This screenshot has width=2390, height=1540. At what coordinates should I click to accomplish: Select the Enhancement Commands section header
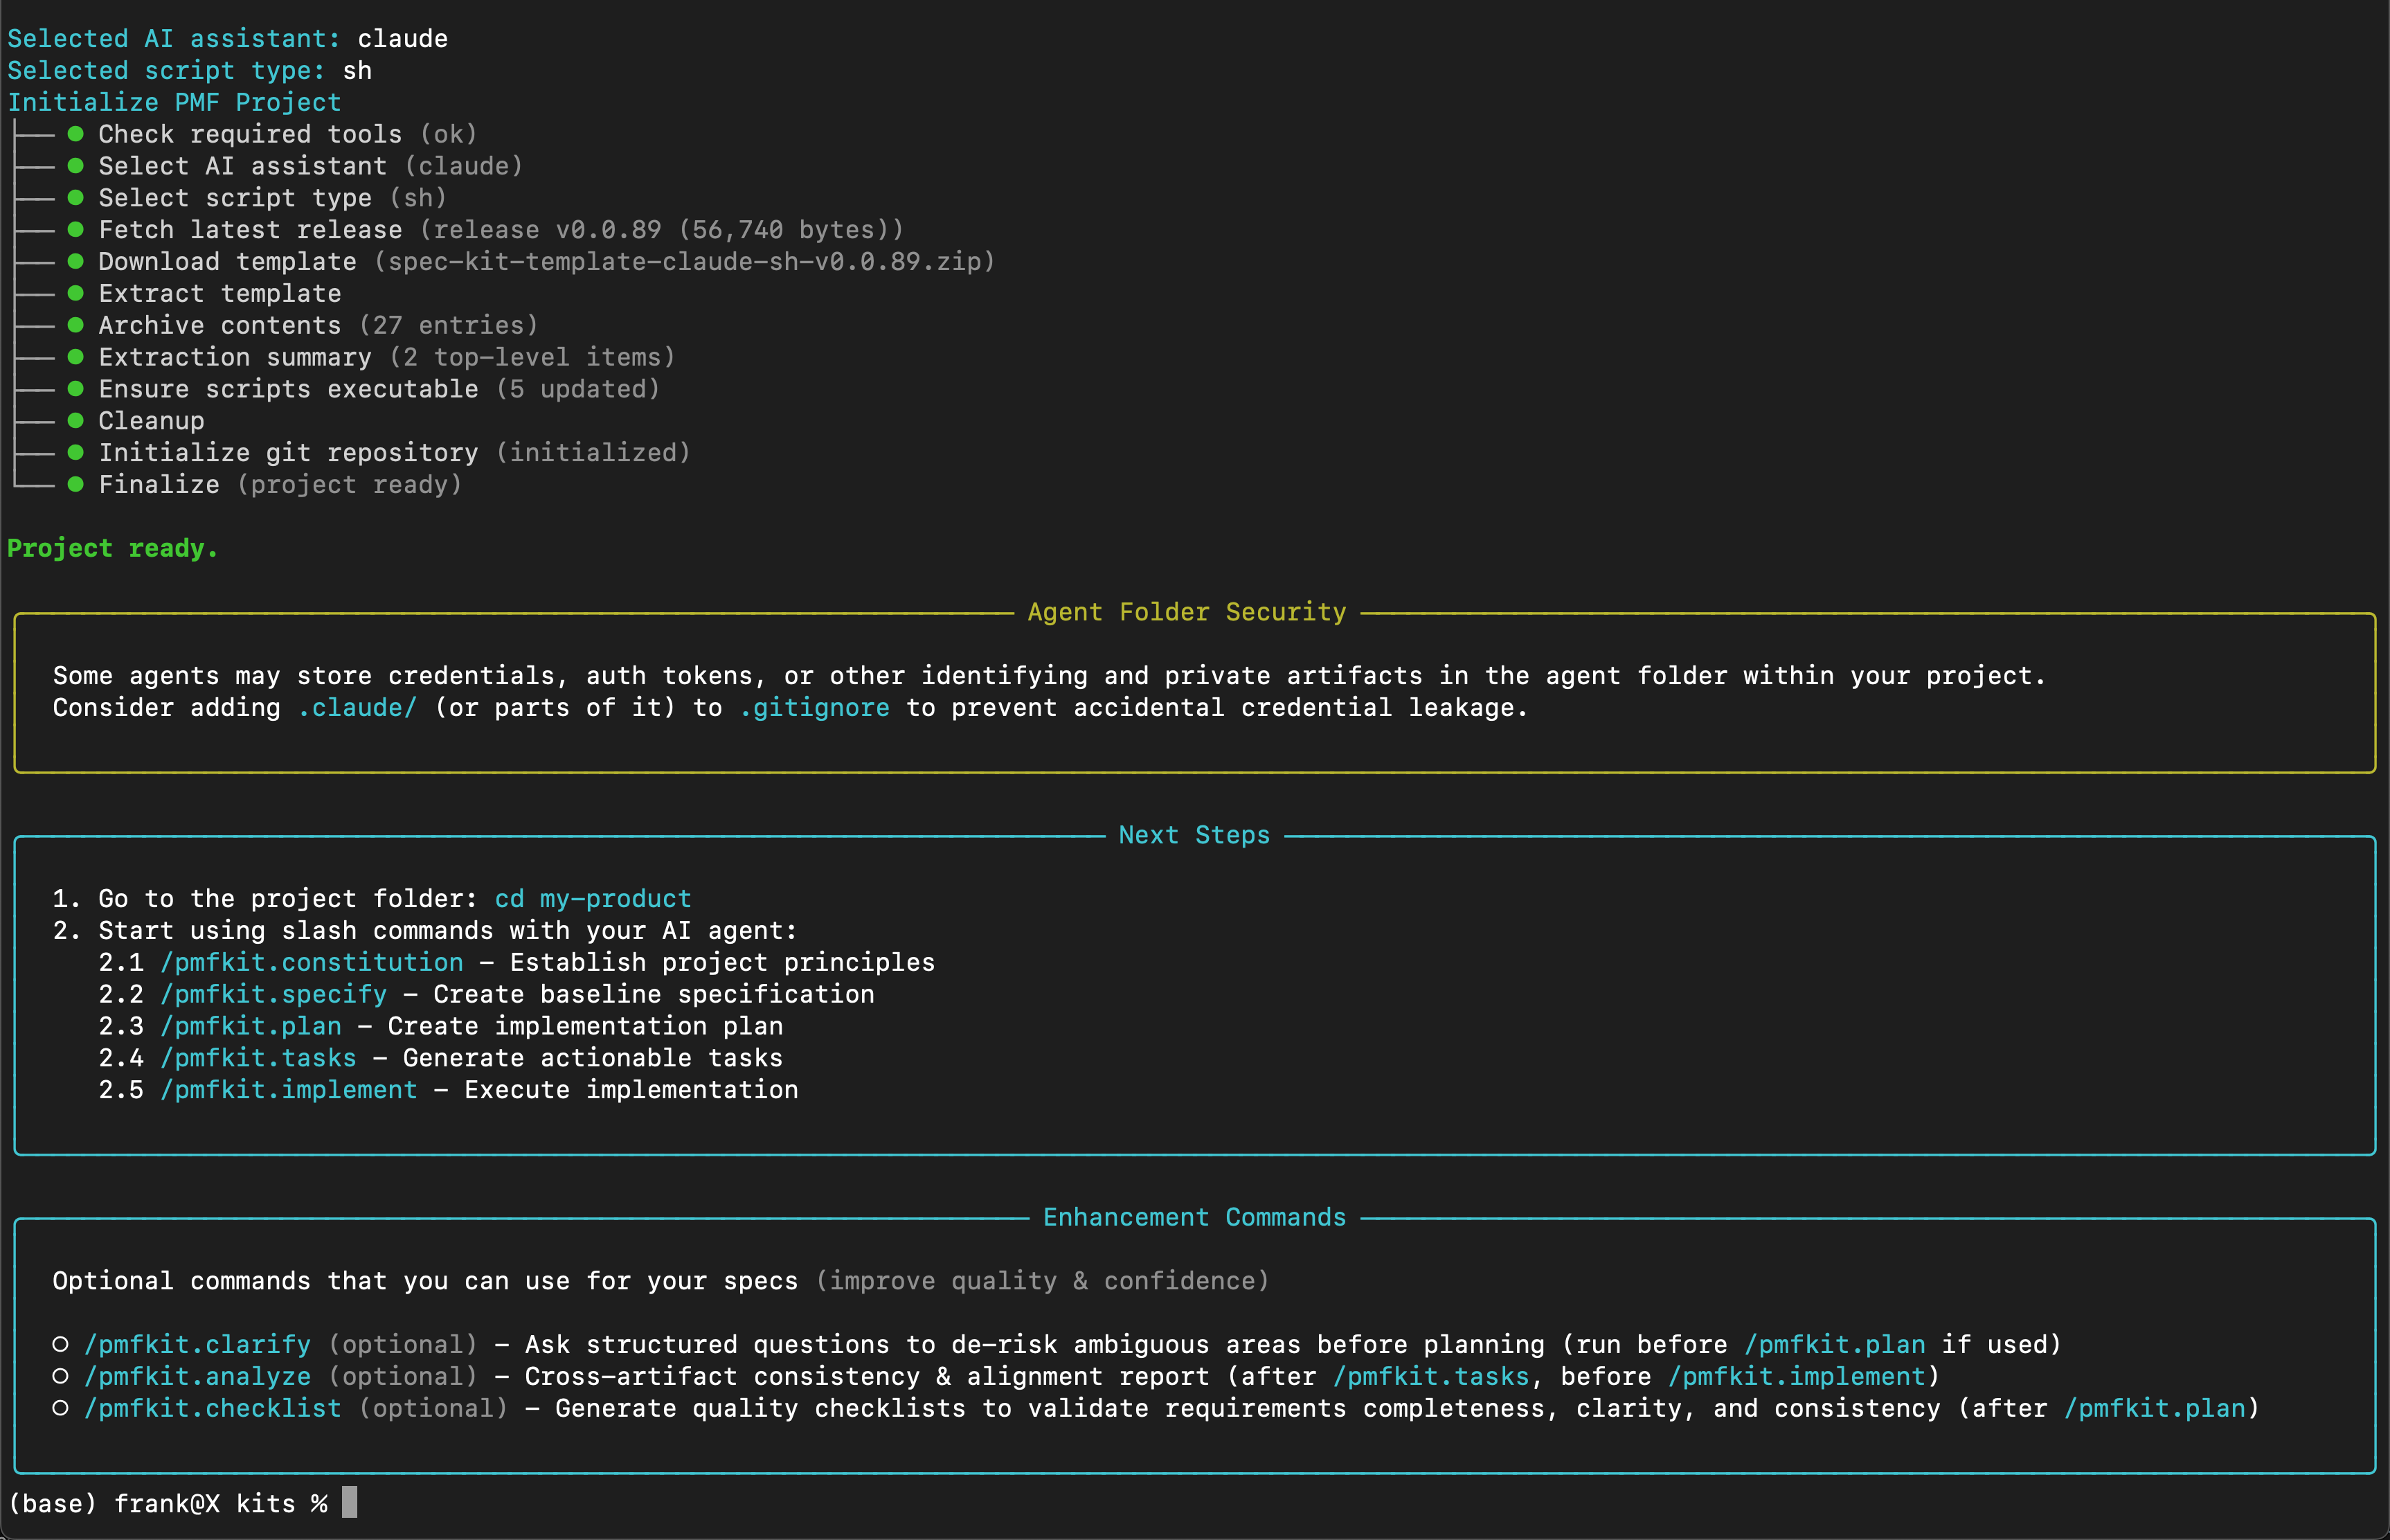[1194, 1217]
